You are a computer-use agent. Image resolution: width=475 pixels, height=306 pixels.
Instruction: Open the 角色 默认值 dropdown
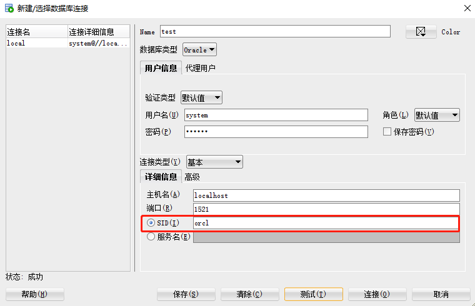tap(437, 115)
